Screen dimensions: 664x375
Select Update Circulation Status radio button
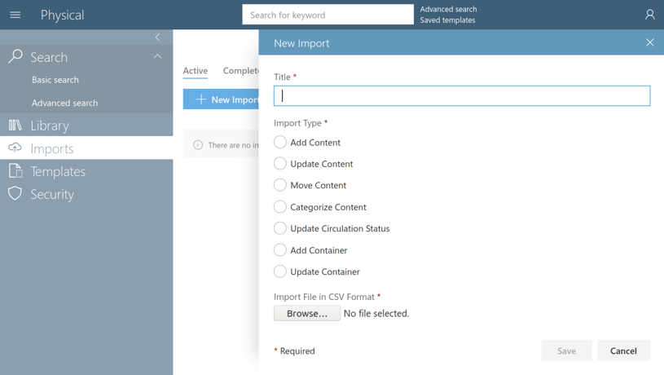tap(280, 228)
